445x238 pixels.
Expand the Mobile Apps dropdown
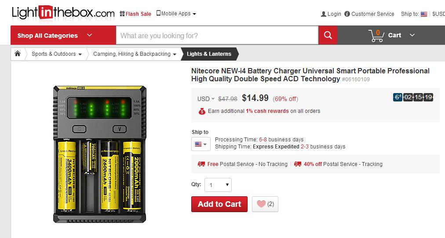tap(176, 14)
